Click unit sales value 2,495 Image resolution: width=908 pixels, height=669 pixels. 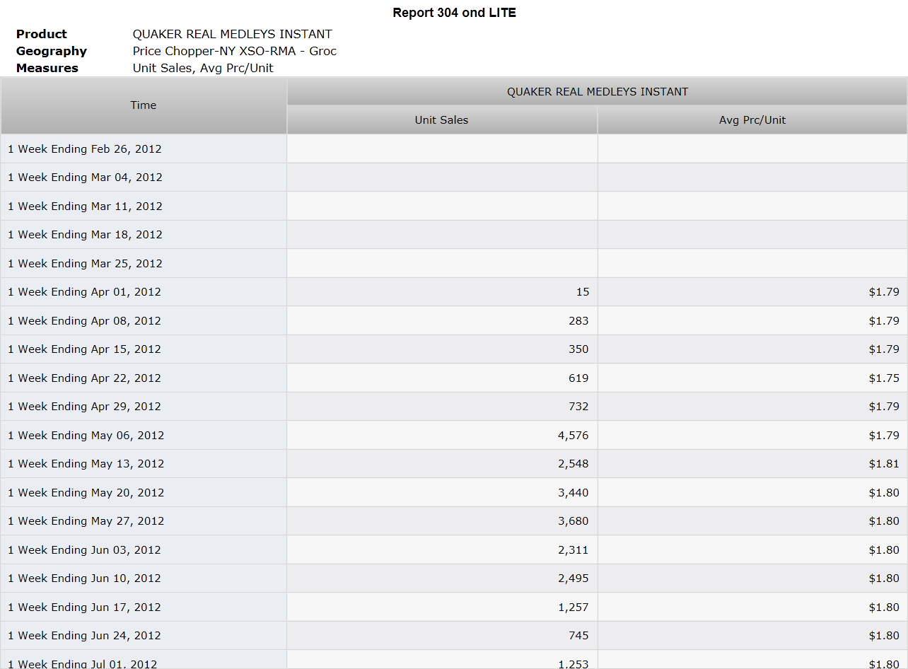pyautogui.click(x=574, y=578)
